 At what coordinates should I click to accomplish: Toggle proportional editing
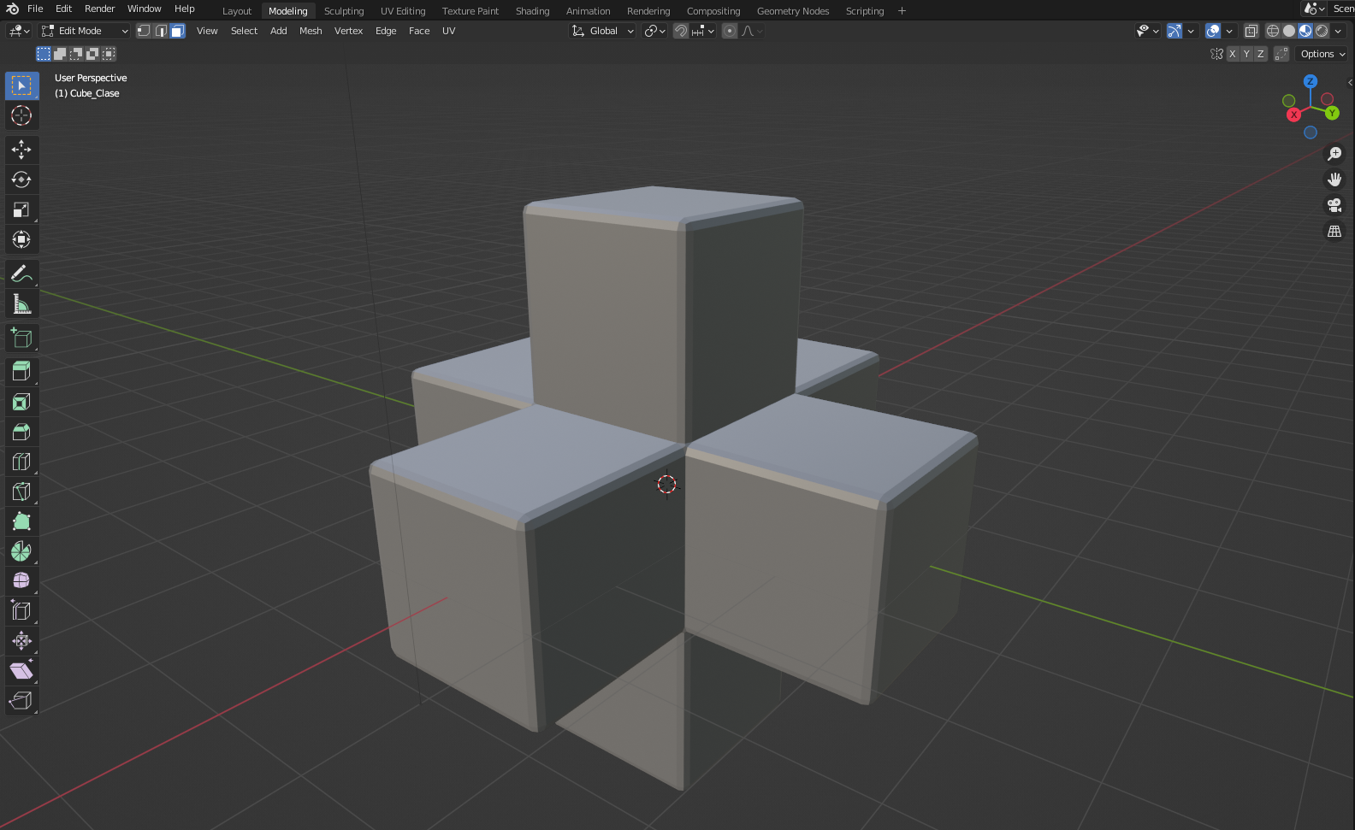click(x=730, y=31)
